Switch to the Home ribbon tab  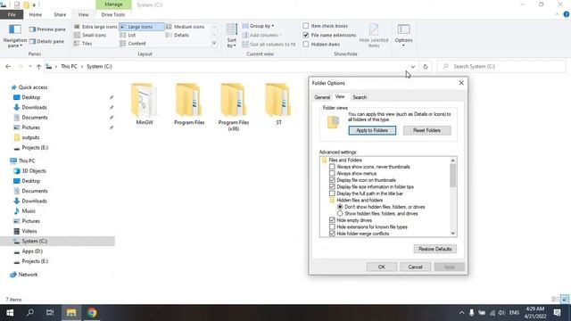click(36, 14)
